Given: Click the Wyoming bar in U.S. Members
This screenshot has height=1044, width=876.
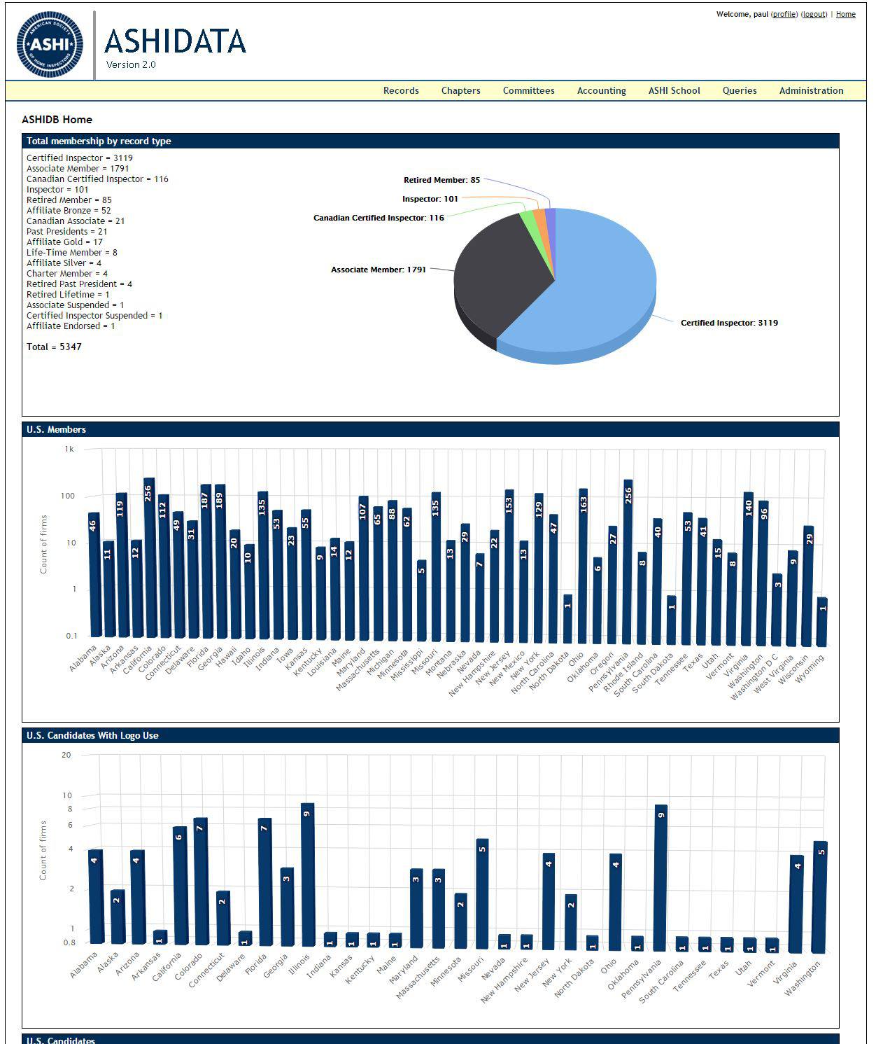Looking at the screenshot, I should pyautogui.click(x=822, y=621).
